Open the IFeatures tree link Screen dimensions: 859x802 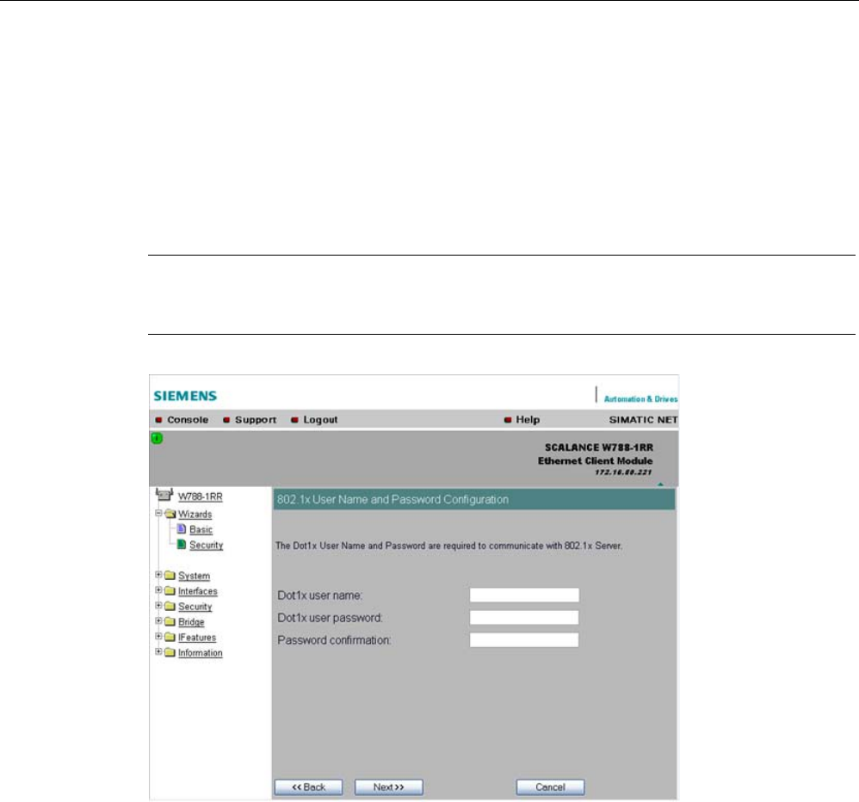point(196,637)
